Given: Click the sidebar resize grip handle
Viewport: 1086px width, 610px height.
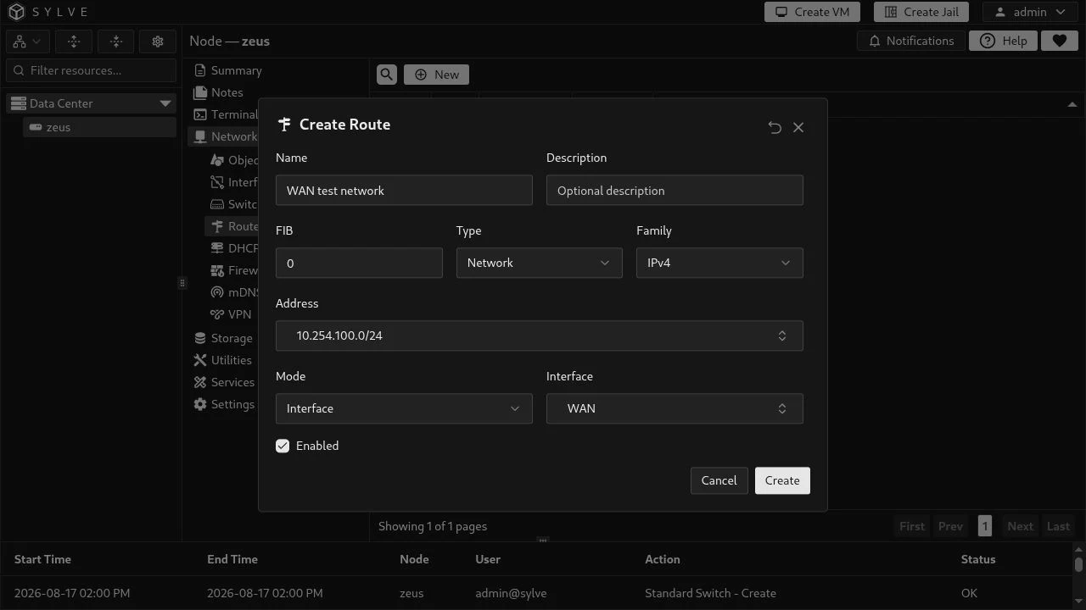Looking at the screenshot, I should 182,283.
